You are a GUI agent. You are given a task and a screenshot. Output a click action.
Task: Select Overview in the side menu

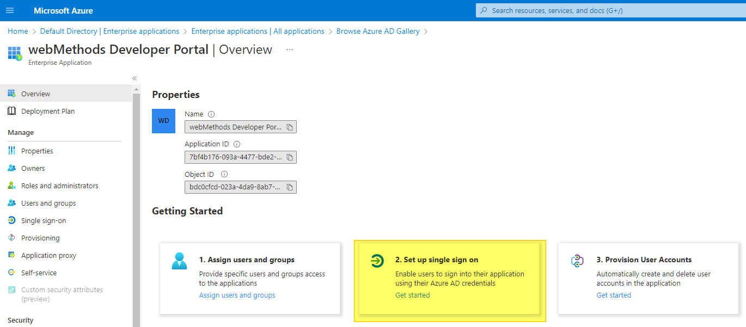coord(66,94)
